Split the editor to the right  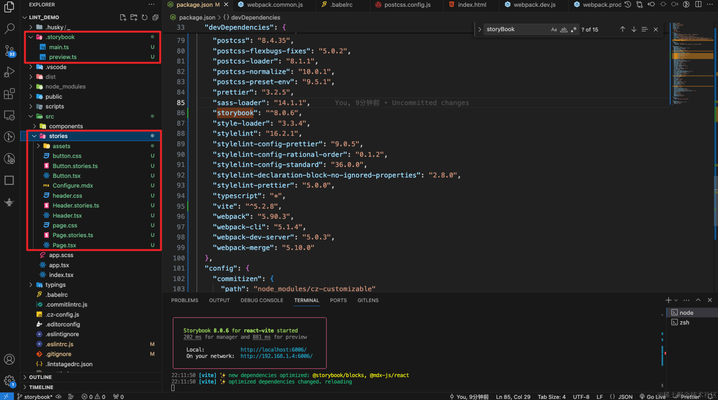tap(698, 5)
